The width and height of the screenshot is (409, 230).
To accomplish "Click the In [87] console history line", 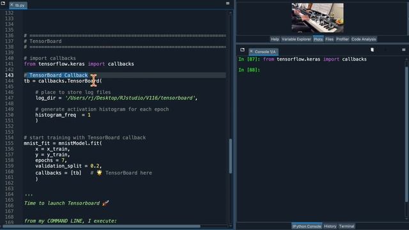I will tap(302, 59).
